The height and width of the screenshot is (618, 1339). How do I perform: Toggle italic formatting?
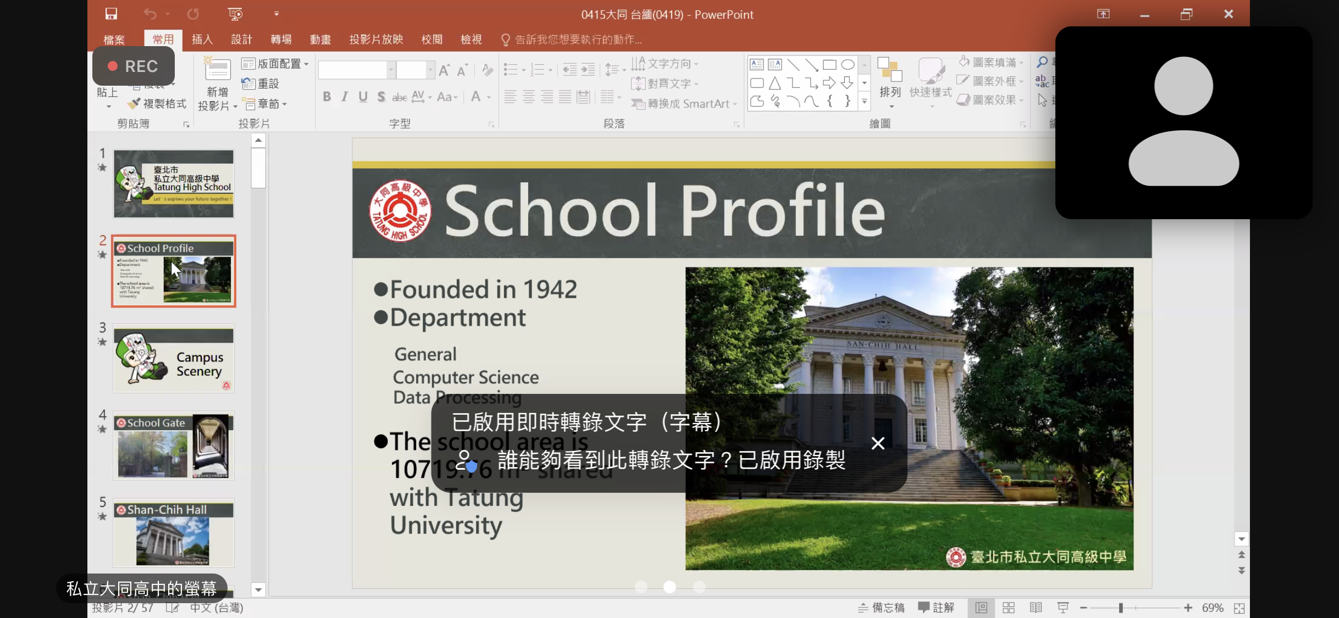(345, 97)
